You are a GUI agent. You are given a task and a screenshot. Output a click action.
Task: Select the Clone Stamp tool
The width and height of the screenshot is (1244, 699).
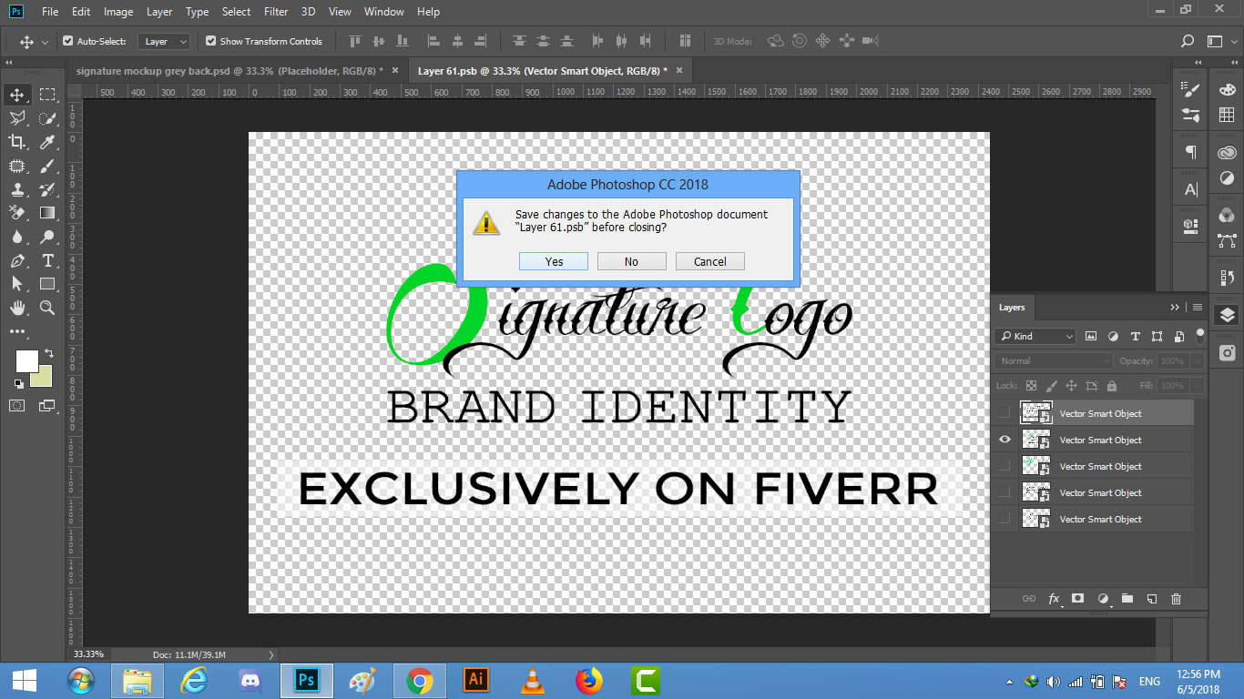tap(17, 189)
